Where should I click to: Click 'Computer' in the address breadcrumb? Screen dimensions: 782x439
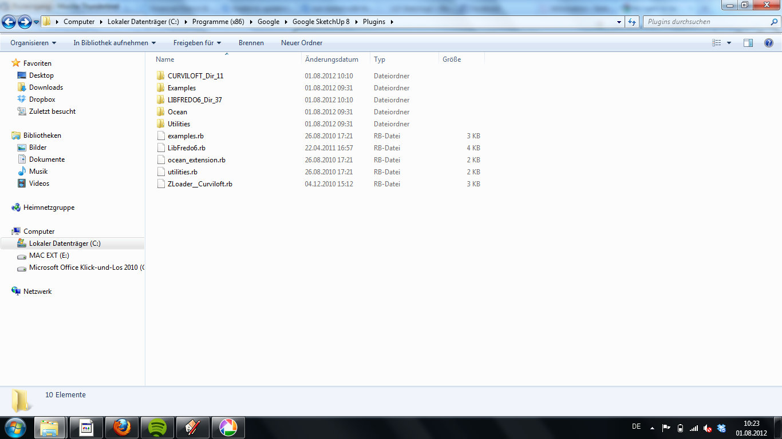click(79, 22)
